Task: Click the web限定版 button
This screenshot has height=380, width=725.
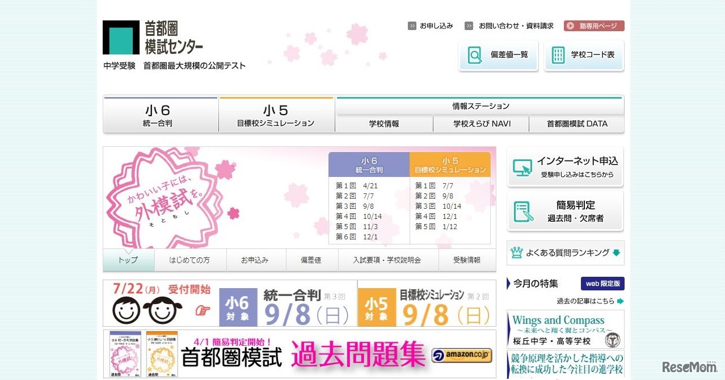Action: point(602,284)
